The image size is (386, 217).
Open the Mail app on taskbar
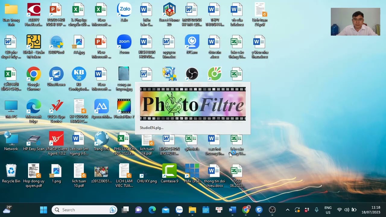click(166, 210)
